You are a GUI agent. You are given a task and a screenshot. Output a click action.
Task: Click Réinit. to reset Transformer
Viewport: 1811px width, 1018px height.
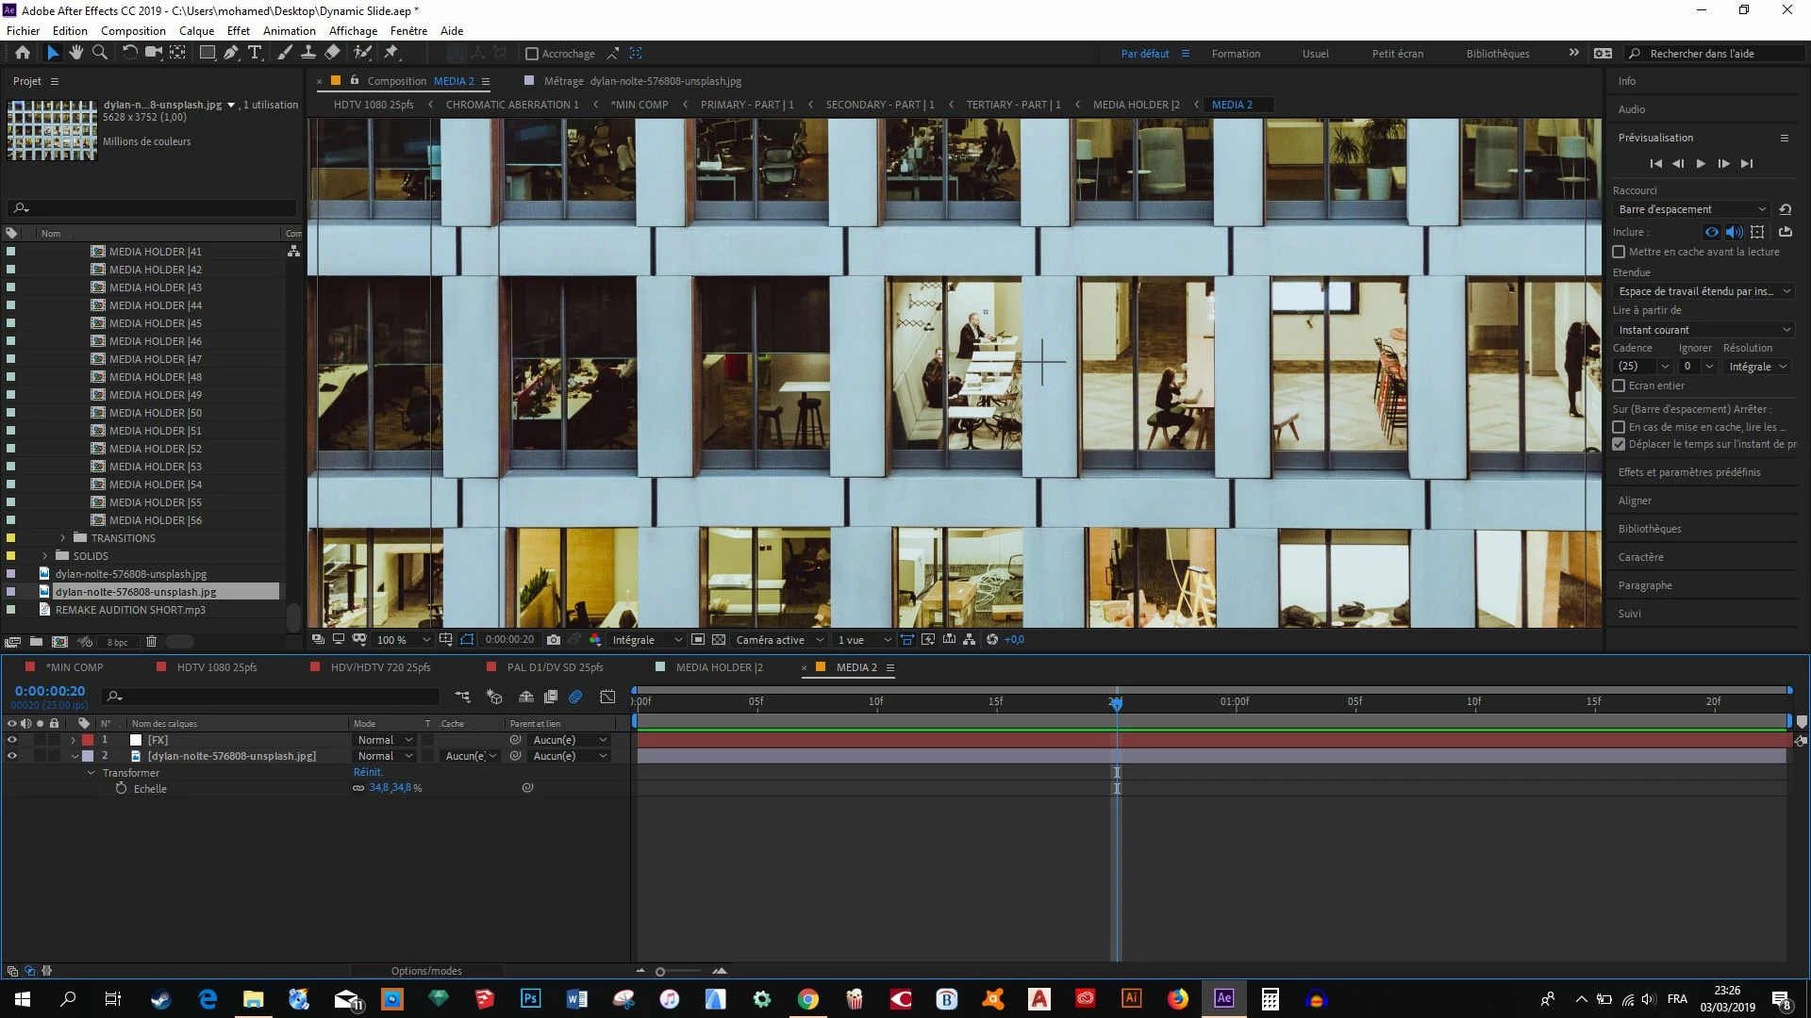(368, 772)
